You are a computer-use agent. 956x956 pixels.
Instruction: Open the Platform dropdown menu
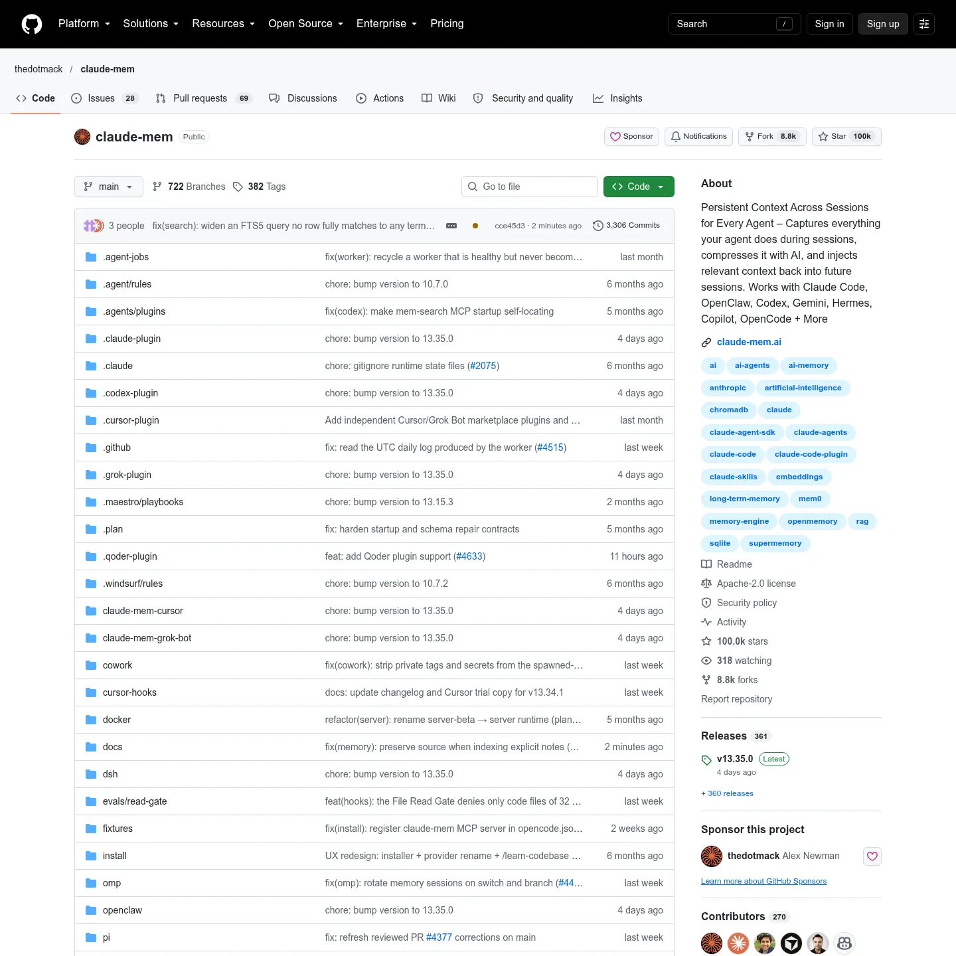(84, 24)
